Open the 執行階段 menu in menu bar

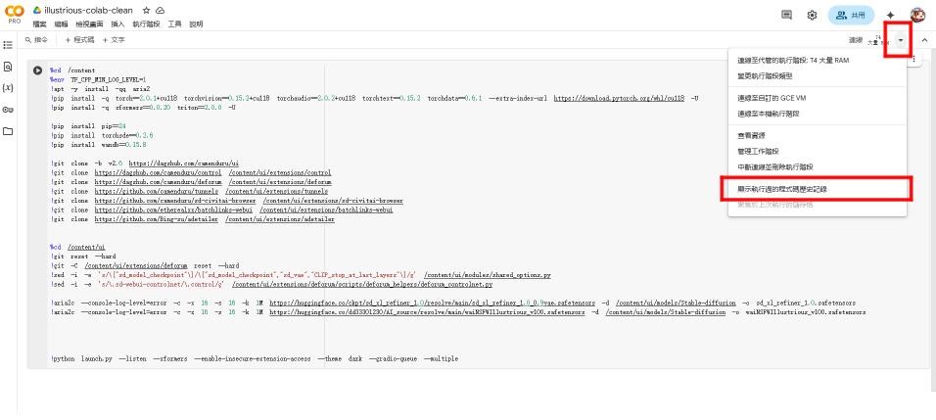pos(145,23)
